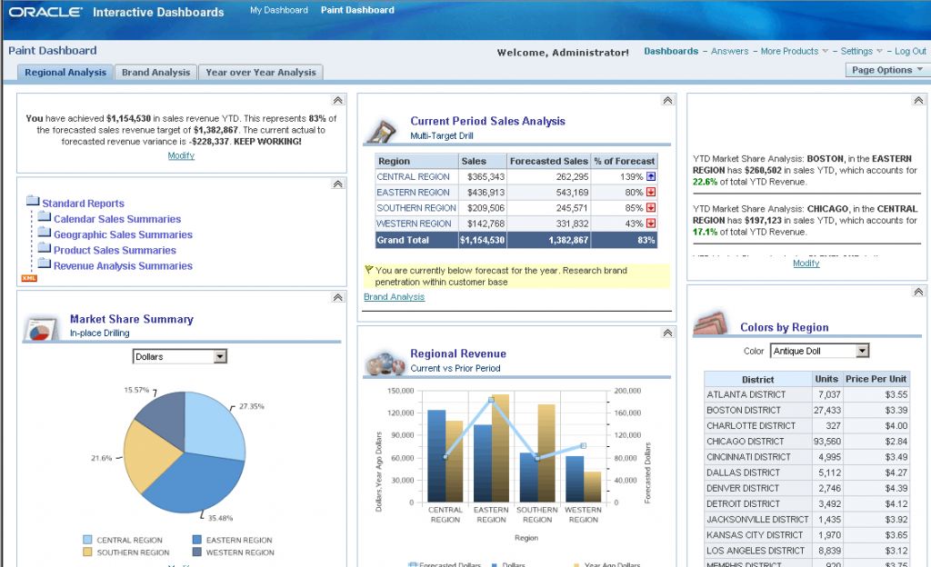This screenshot has height=567, width=931.
Task: Click Modify under YTD Market Share Analysis
Action: (x=806, y=264)
